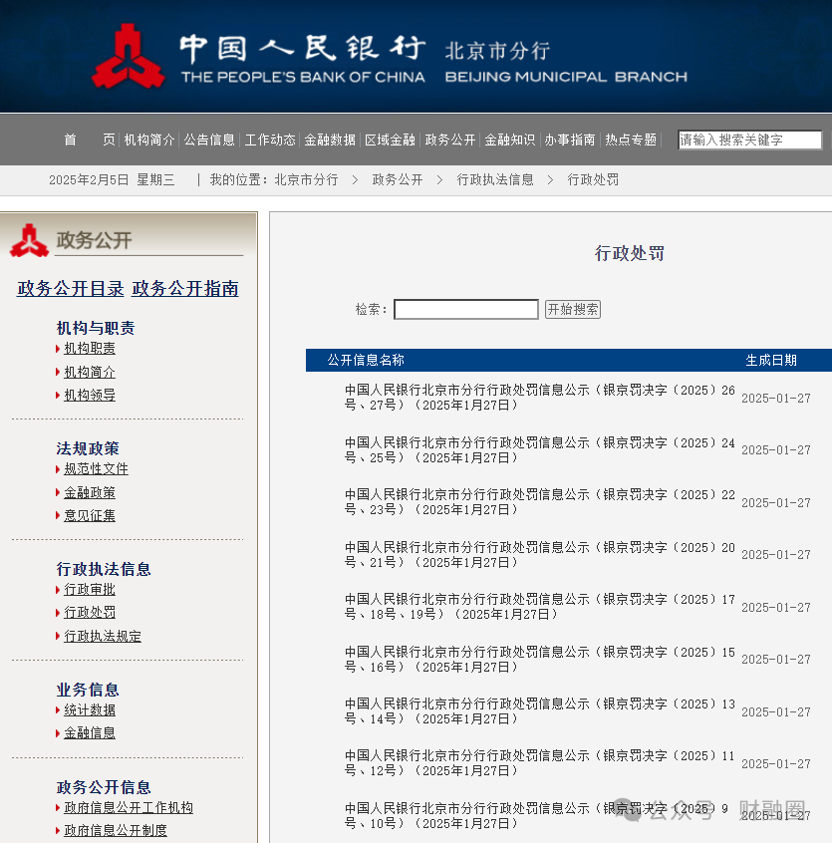Click the 行政执法信息 sidebar section heading
The height and width of the screenshot is (843, 832).
tap(104, 569)
